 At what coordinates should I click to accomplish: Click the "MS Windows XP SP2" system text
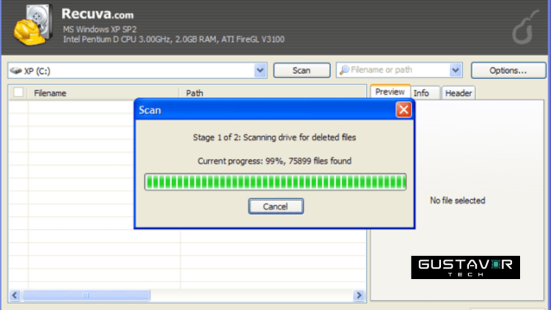(x=100, y=30)
